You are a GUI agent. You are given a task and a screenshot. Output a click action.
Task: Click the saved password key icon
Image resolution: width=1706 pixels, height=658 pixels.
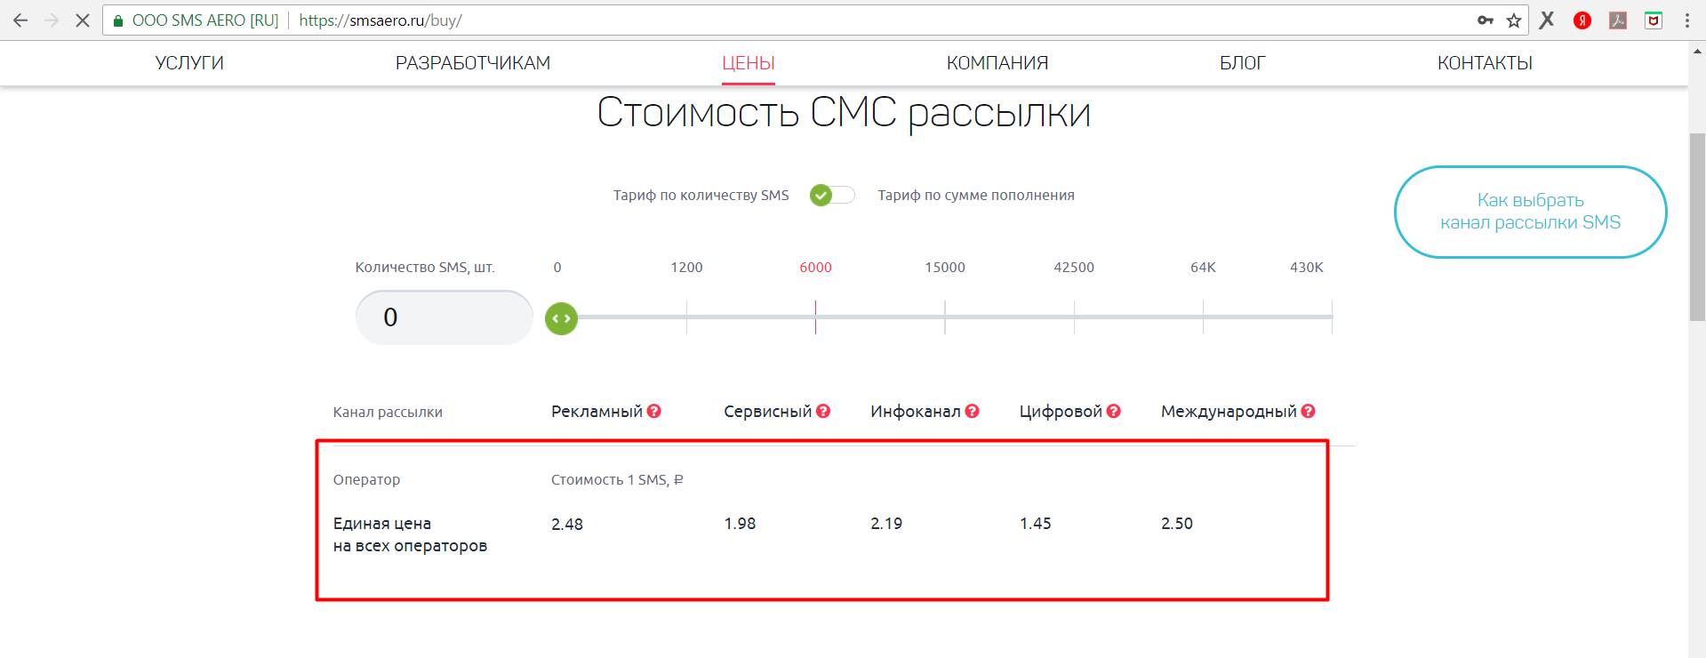coord(1486,20)
